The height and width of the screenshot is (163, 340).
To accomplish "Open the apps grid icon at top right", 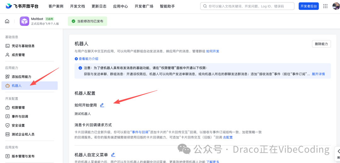I will tap(325, 6).
